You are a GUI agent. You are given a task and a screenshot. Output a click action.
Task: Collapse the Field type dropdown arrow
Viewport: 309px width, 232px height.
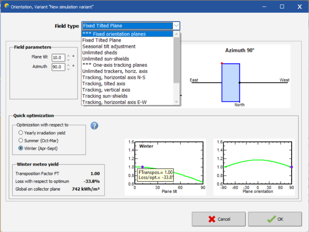[x=176, y=26]
